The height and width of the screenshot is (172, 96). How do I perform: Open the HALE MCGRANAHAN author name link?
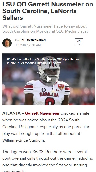[x=33, y=40]
